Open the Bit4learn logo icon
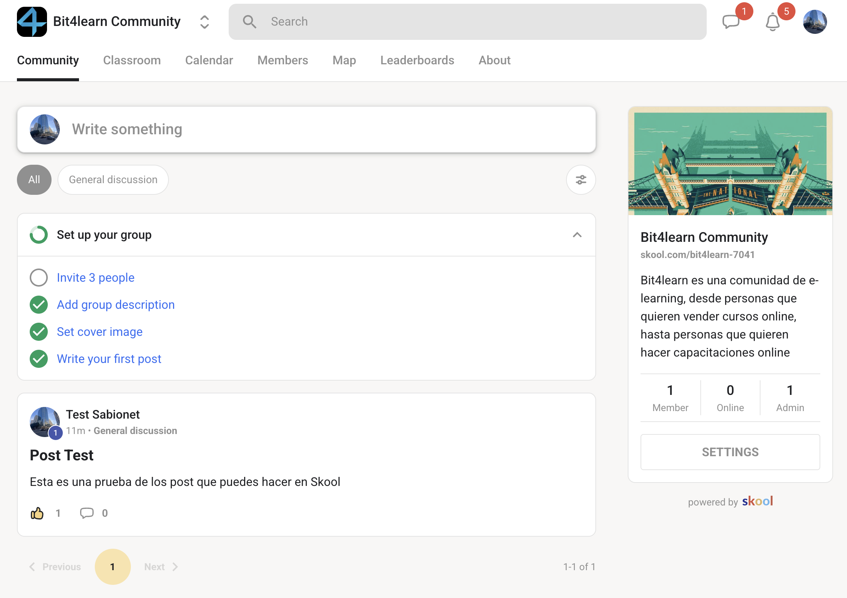The image size is (847, 598). point(32,22)
